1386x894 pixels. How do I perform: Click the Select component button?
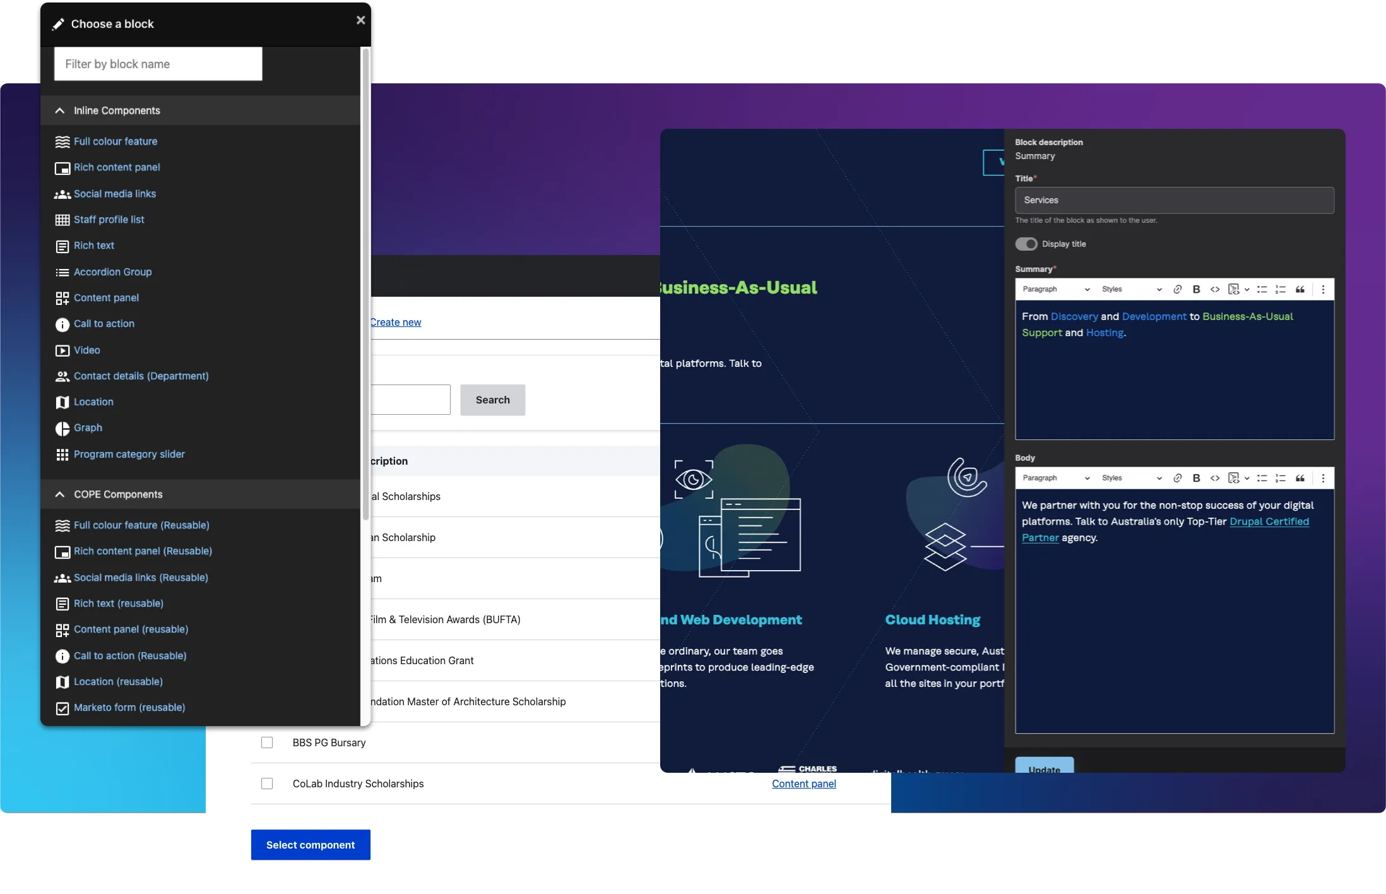point(311,845)
